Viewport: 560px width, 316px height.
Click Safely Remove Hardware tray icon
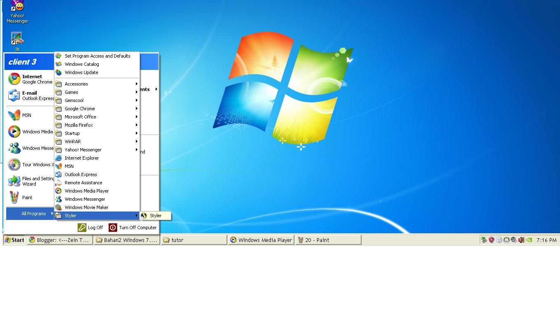(x=484, y=240)
